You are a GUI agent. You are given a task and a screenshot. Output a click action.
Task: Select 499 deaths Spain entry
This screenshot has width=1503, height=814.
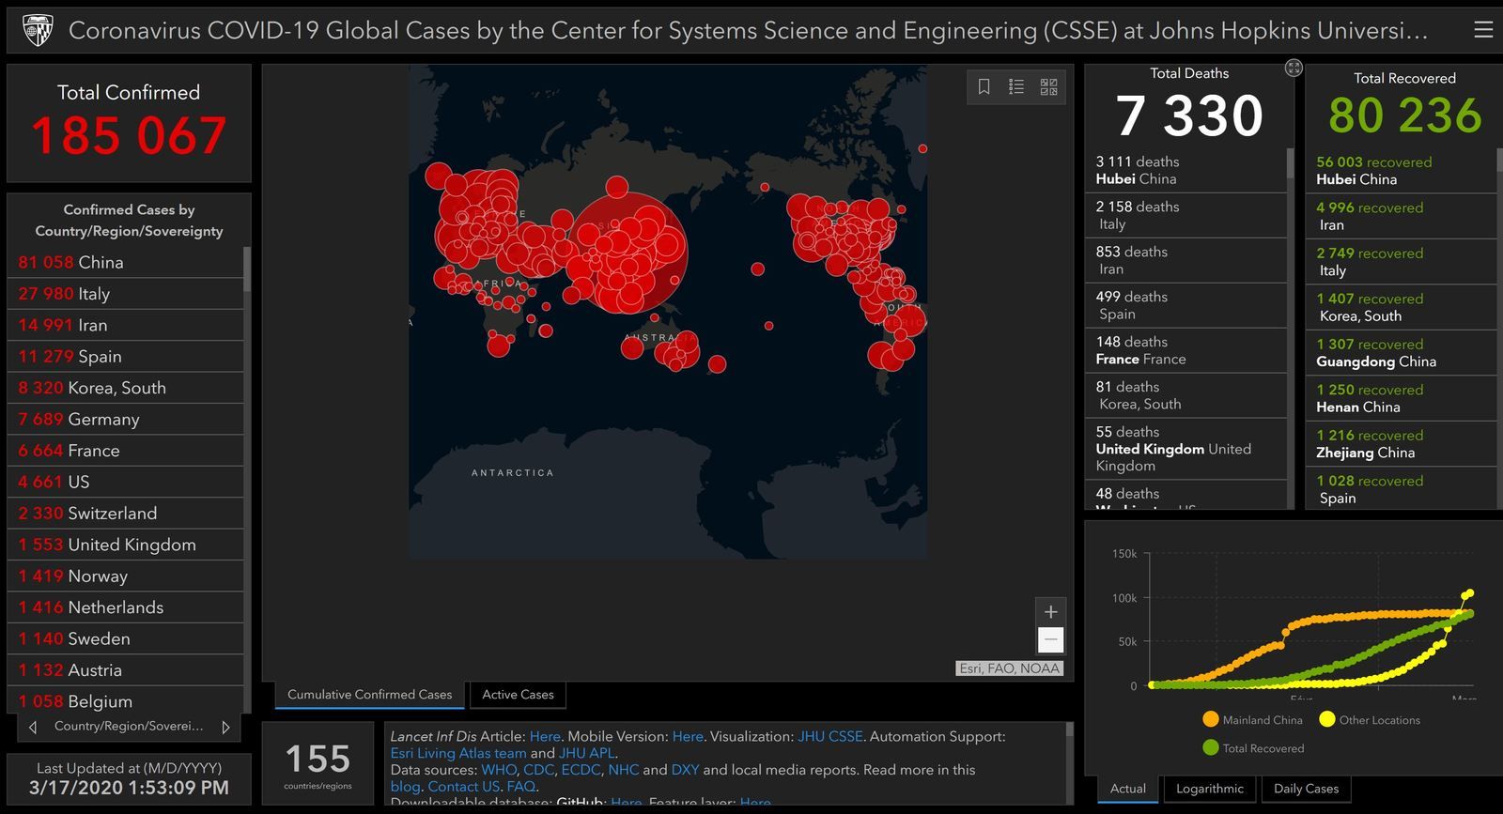point(1187,305)
